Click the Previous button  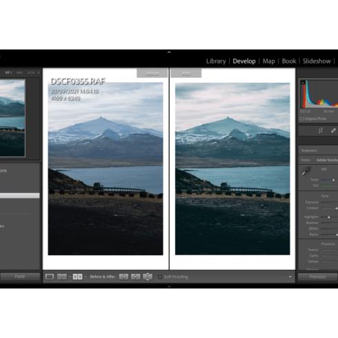click(317, 277)
